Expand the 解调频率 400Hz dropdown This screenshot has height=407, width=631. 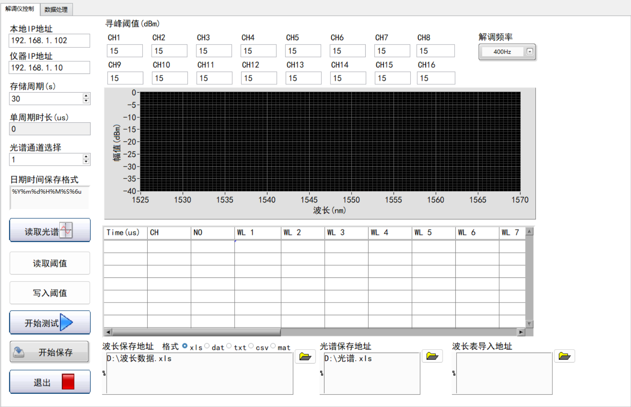pos(530,51)
